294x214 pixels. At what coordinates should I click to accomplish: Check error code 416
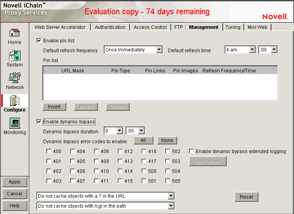144,151
